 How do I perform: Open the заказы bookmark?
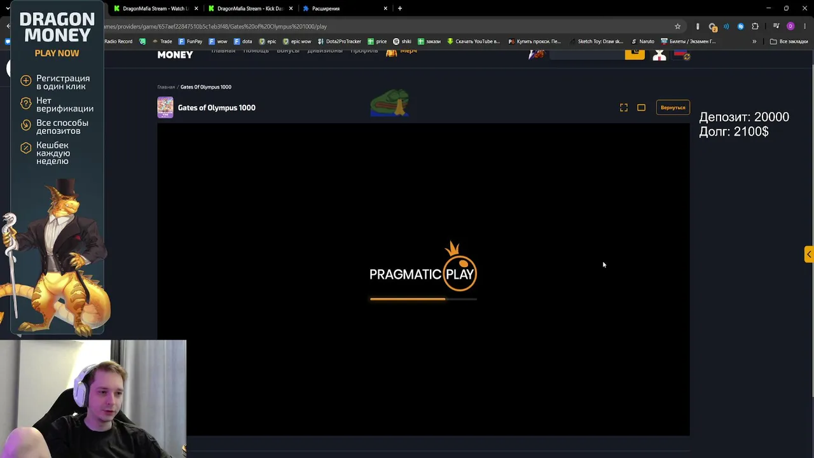click(429, 41)
